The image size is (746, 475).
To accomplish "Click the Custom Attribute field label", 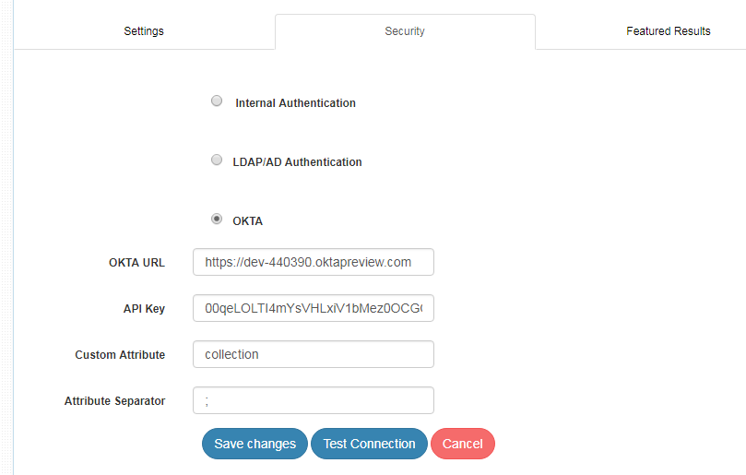I will click(120, 355).
